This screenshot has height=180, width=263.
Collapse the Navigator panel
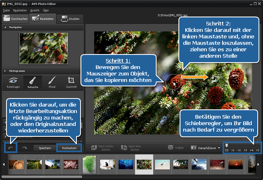5,27
